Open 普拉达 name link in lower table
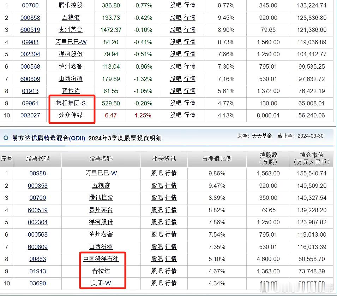The height and width of the screenshot is (296, 337). (x=101, y=271)
